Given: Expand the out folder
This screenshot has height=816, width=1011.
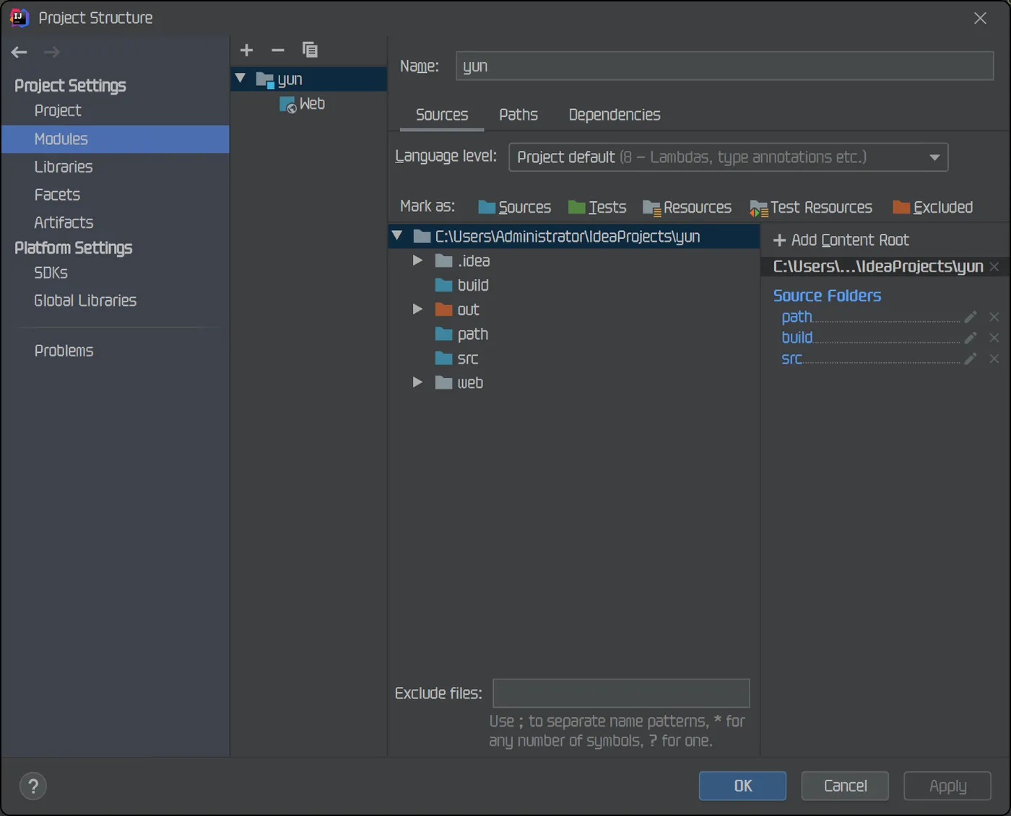Looking at the screenshot, I should [417, 310].
